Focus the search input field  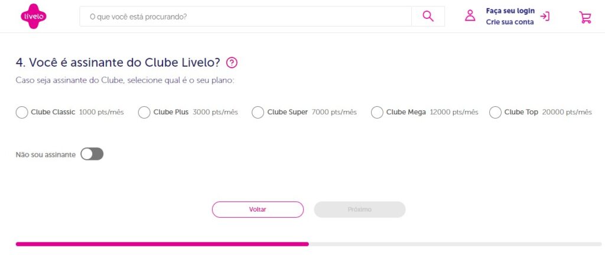(x=245, y=17)
